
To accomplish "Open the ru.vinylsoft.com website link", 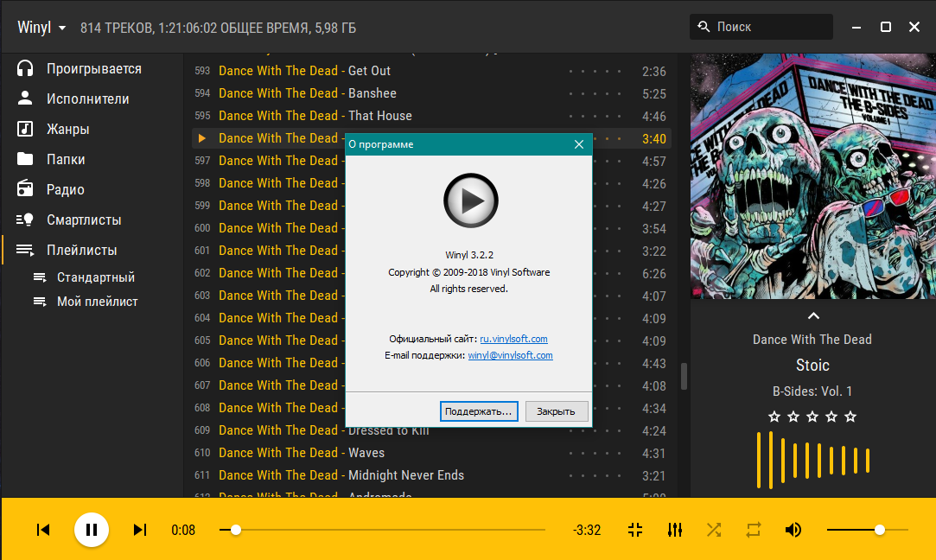I will coord(513,340).
